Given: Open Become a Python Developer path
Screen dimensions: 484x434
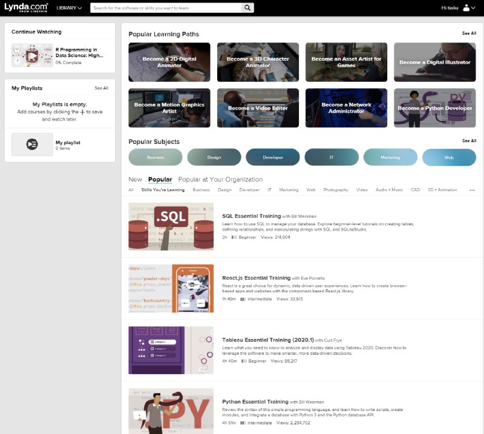Looking at the screenshot, I should [x=434, y=108].
